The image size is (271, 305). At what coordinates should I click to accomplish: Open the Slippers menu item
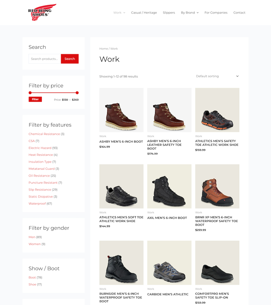(x=169, y=13)
